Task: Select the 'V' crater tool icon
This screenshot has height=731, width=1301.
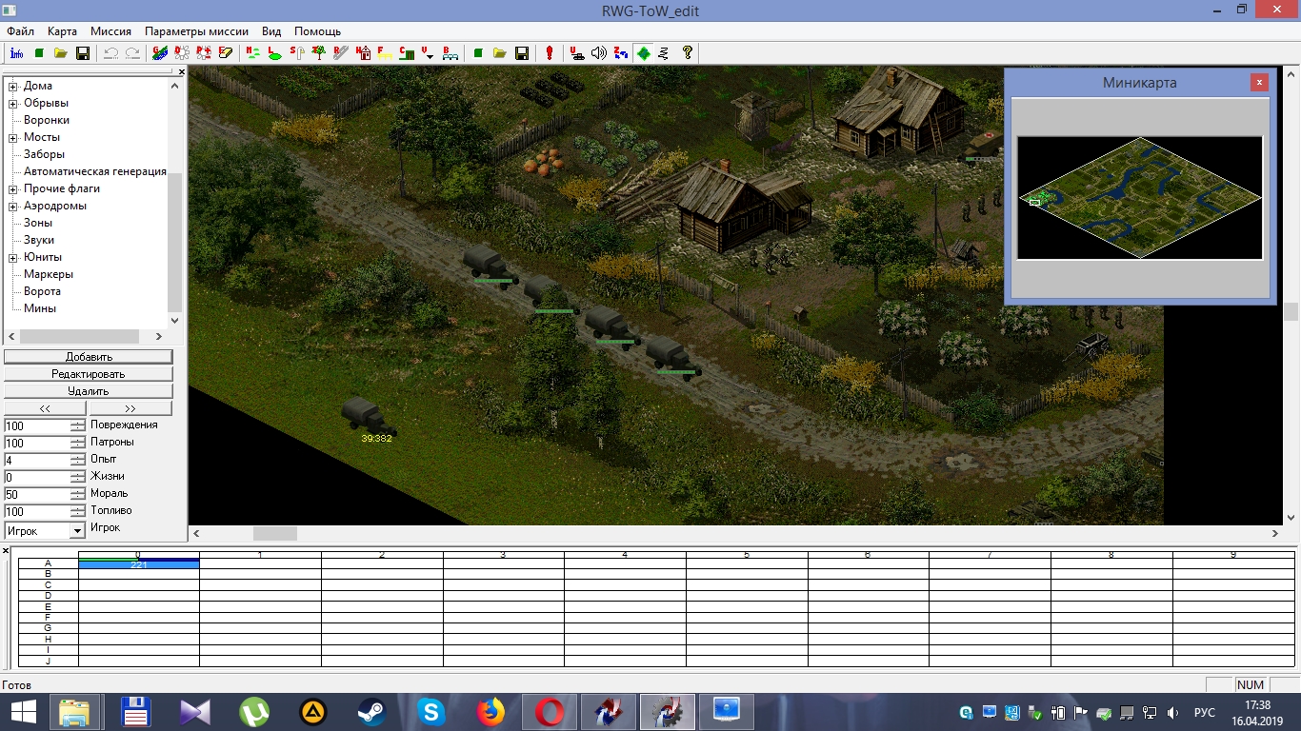Action: pos(430,53)
